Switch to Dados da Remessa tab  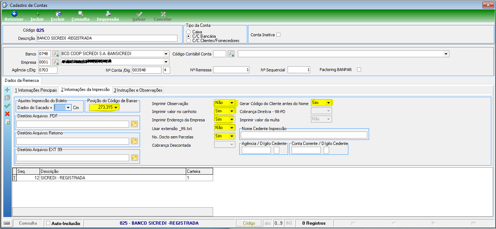click(x=22, y=80)
